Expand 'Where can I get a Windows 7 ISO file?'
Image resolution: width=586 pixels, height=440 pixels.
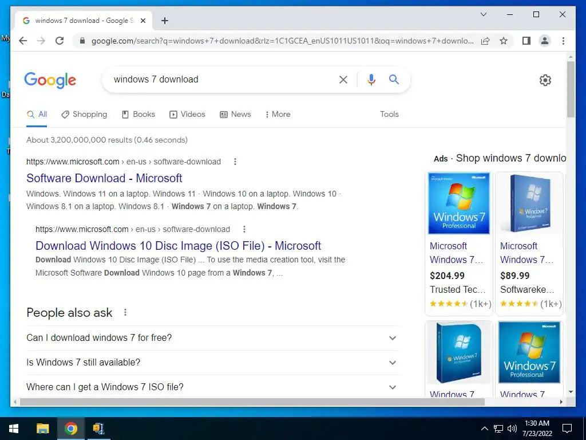(213, 387)
